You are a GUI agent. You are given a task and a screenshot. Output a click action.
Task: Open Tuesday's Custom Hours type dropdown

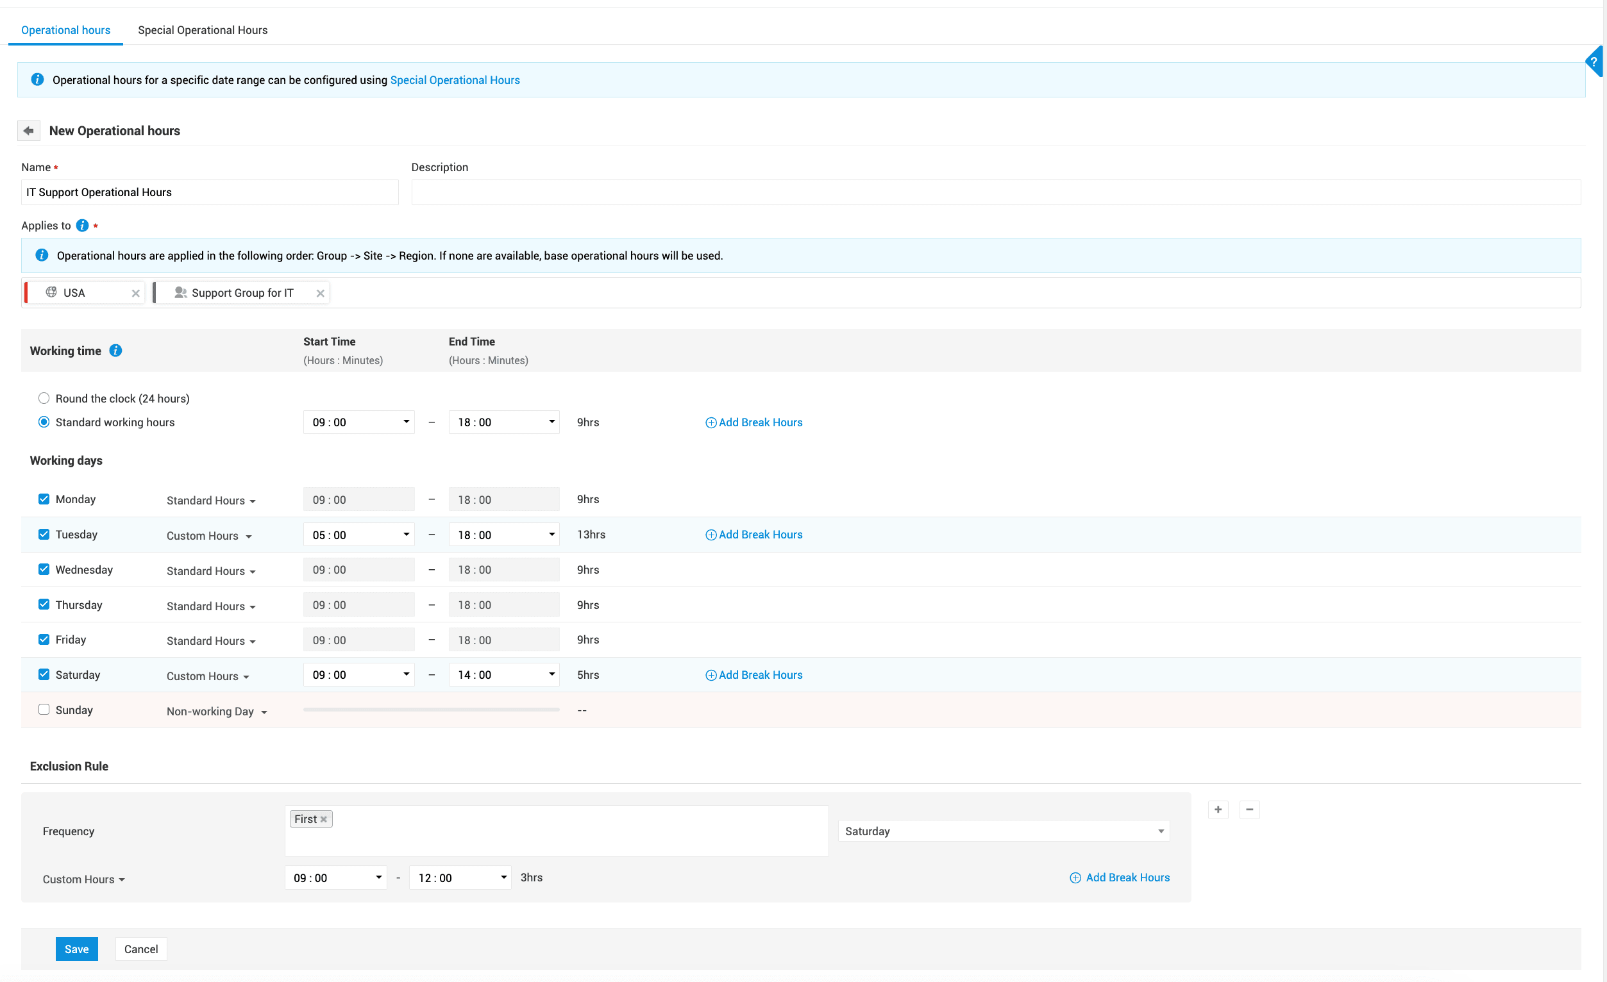click(208, 535)
